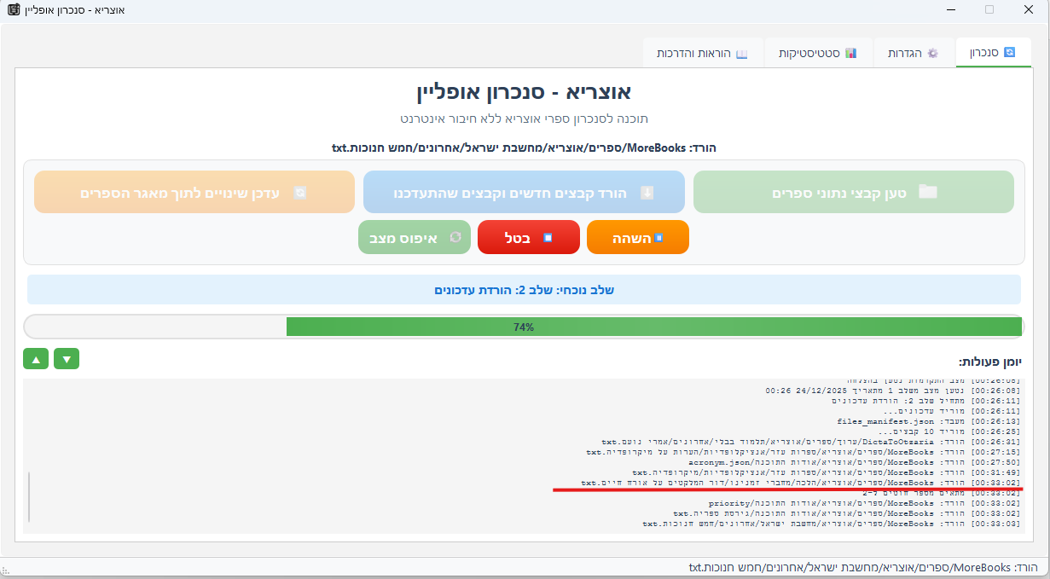Screen dimensions: 1050x579
Task: Switch to the הגדרות settings tab
Action: coord(913,53)
